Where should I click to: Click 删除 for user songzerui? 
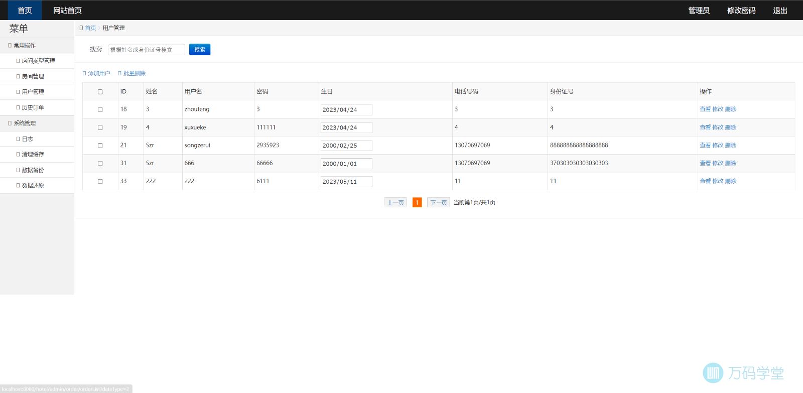(731, 145)
